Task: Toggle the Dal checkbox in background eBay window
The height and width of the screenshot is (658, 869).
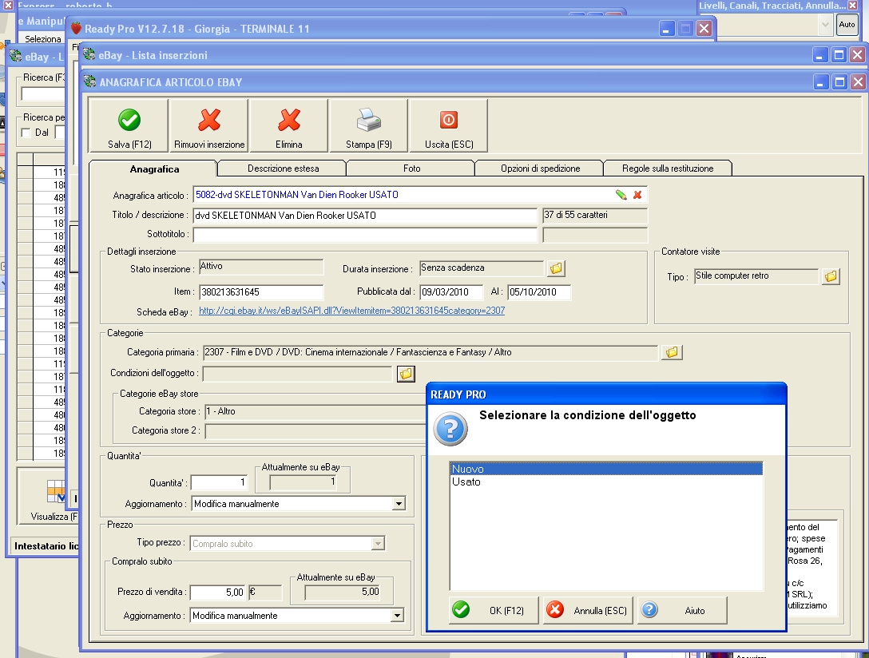Action: (x=26, y=133)
